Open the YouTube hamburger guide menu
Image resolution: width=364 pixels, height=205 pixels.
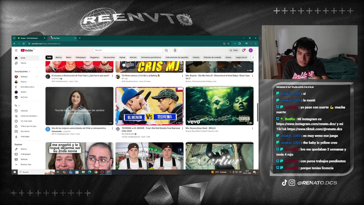pyautogui.click(x=16, y=50)
